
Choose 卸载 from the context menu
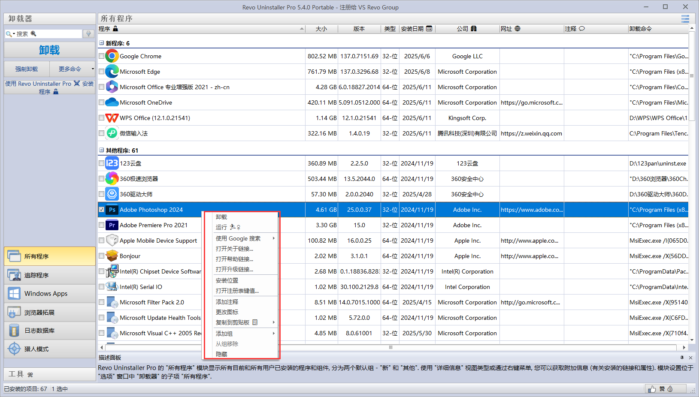pos(221,217)
